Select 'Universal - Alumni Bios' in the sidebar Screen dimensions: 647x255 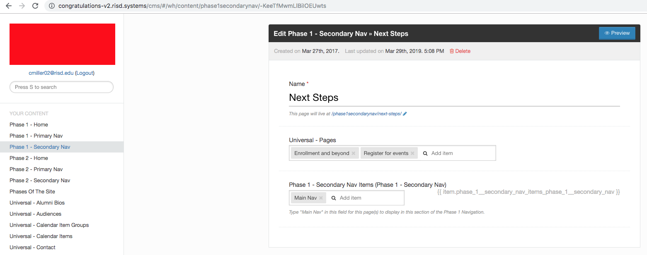coord(36,203)
